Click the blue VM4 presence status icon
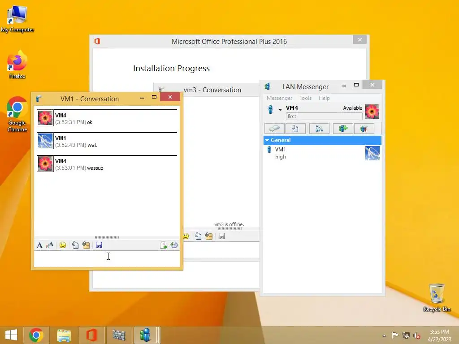This screenshot has height=344, width=459. tap(270, 109)
